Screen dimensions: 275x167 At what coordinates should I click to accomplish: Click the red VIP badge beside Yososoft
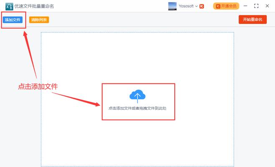coord(202,6)
